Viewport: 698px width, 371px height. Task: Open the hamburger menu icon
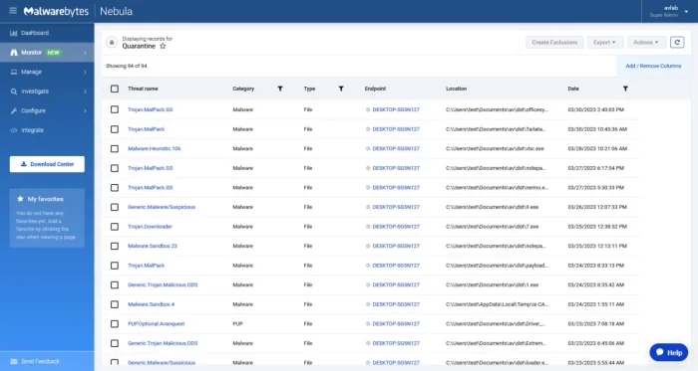tap(13, 11)
